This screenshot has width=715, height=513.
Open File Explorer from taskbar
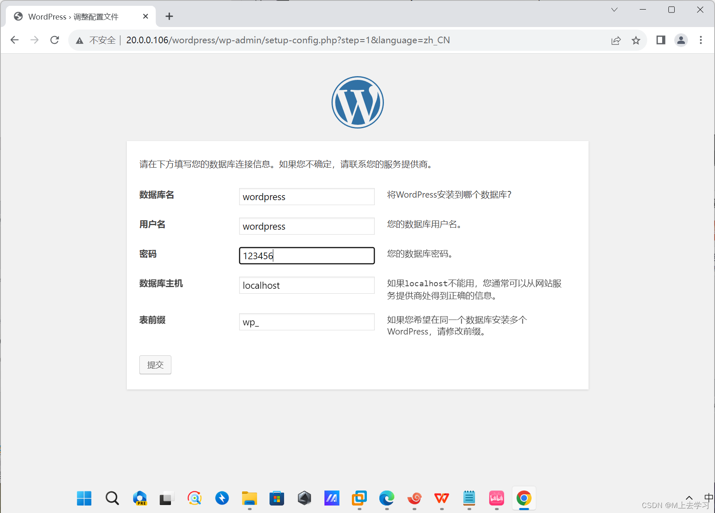pos(250,498)
